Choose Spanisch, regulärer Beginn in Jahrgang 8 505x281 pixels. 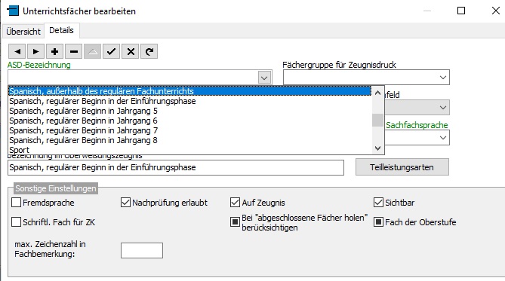click(x=190, y=140)
